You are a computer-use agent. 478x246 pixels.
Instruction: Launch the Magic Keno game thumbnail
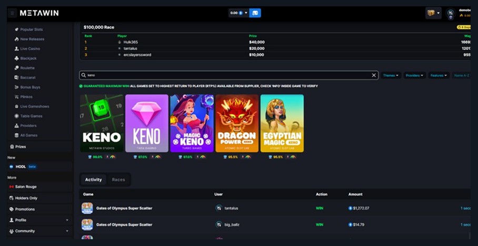click(x=192, y=123)
